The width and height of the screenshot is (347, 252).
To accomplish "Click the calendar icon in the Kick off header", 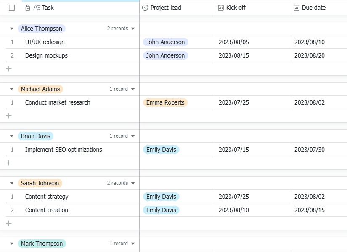I will [221, 8].
